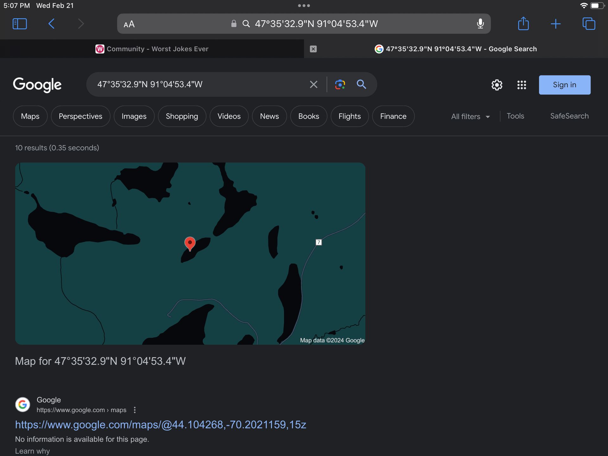
Task: Open the Share sheet icon
Action: pos(523,24)
